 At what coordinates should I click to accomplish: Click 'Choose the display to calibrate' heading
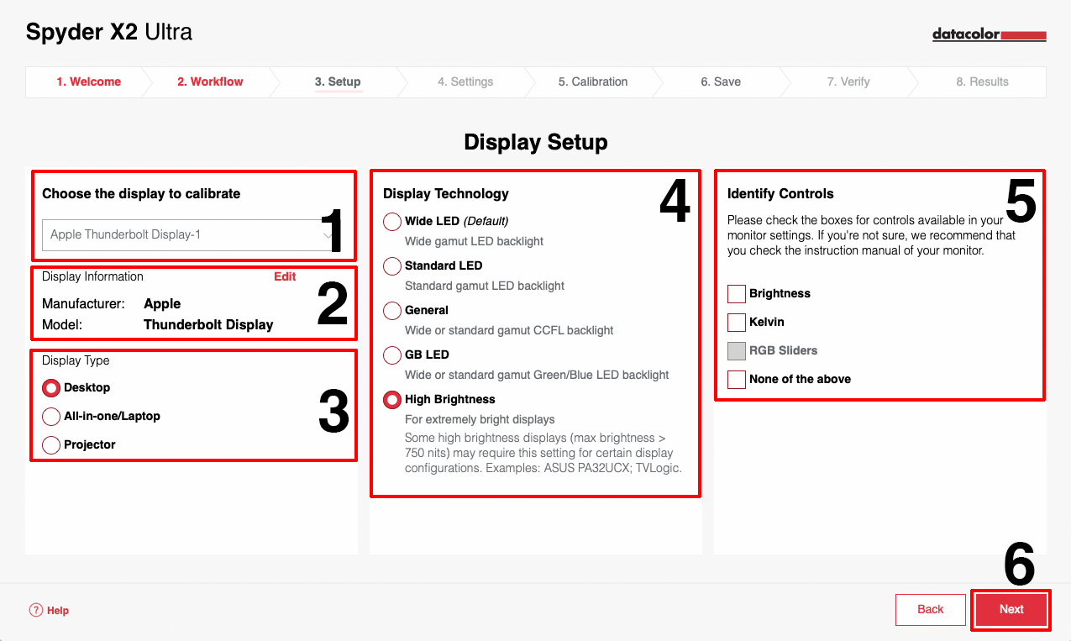[141, 193]
